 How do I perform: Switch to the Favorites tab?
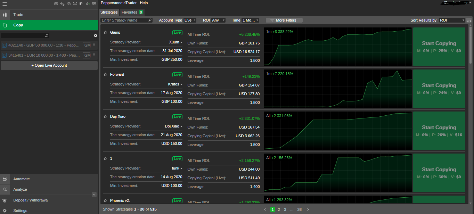click(132, 12)
